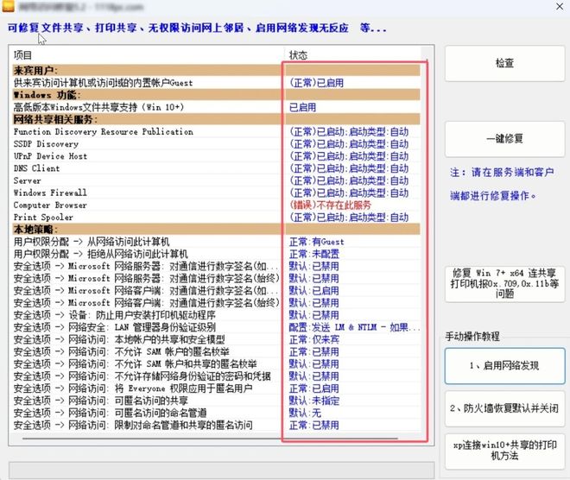
Task: Select 高低版本Windows文件共享支持 row
Action: pyautogui.click(x=216, y=107)
